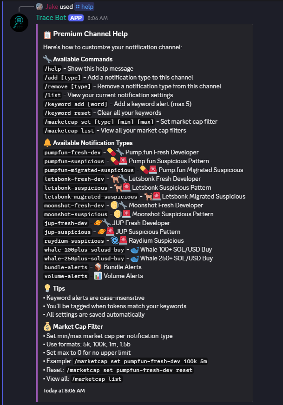Click the pumpfun-suspicious type code

pyautogui.click(x=74, y=161)
